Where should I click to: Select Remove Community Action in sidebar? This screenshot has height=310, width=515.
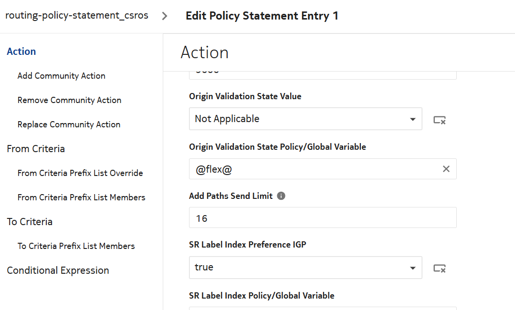pos(70,100)
